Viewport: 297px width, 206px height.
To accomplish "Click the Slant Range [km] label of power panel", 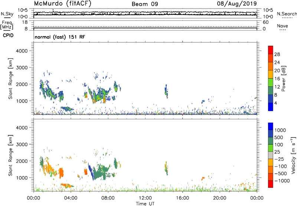I will pyautogui.click(x=10, y=78).
